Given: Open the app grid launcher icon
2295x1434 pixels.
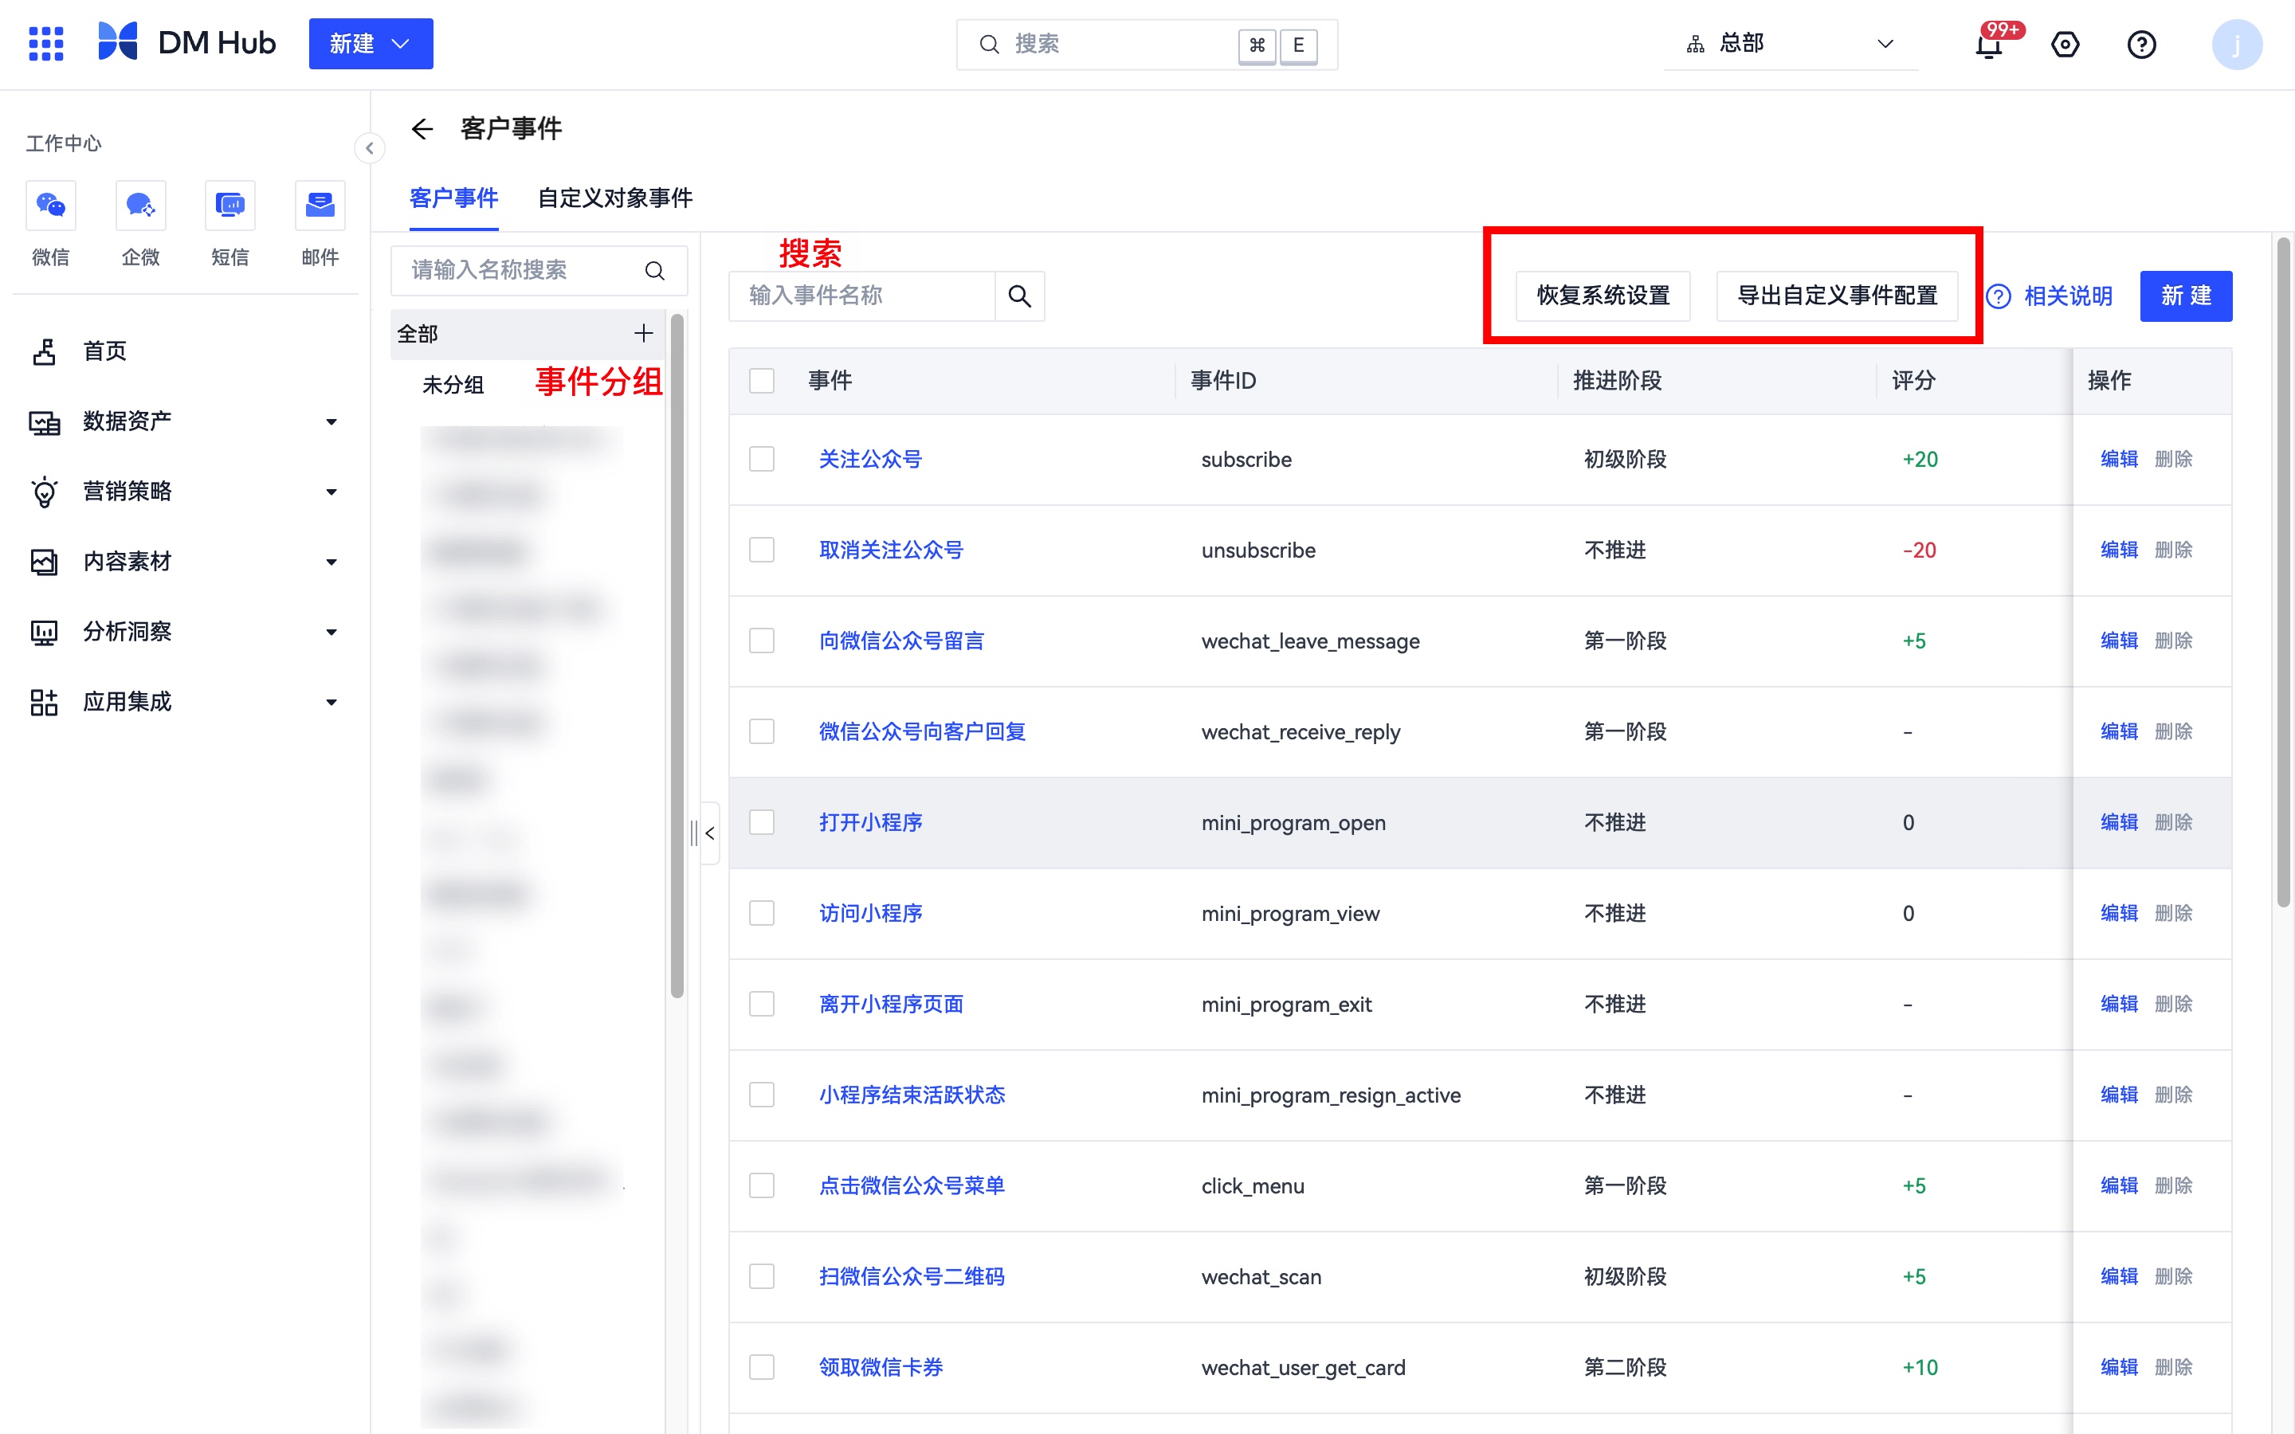Looking at the screenshot, I should [45, 44].
